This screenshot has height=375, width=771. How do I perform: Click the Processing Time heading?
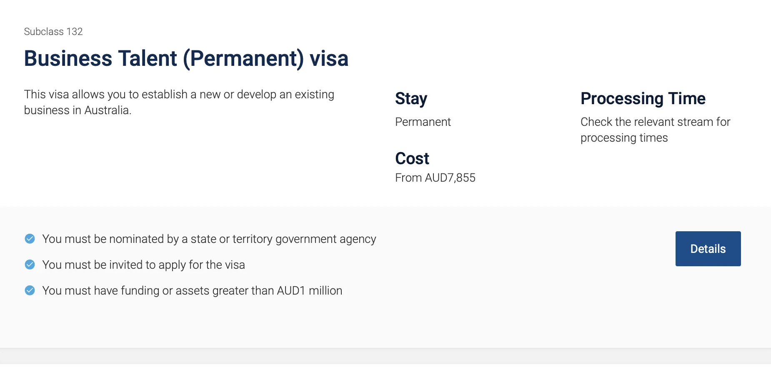(x=643, y=99)
